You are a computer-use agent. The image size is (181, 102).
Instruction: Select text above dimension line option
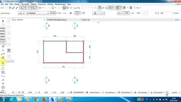(127, 13)
